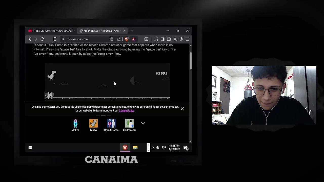
Task: Open site settings icon beside dinorunner.com
Action: pyautogui.click(x=63, y=39)
